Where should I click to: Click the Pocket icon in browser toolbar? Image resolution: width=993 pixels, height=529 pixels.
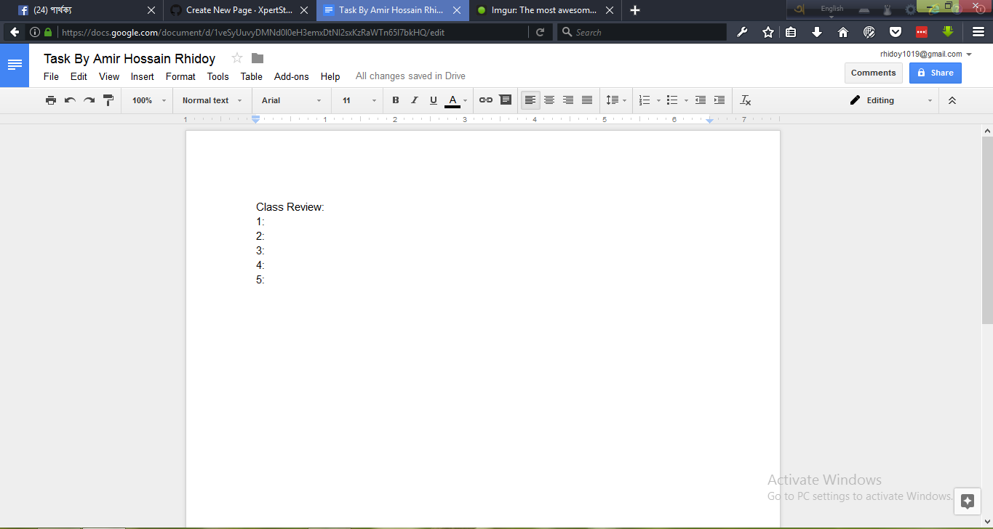(896, 32)
